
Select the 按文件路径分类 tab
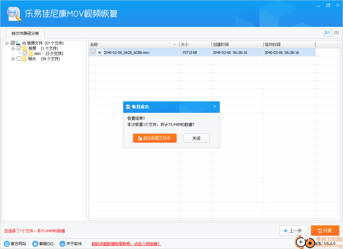point(25,33)
